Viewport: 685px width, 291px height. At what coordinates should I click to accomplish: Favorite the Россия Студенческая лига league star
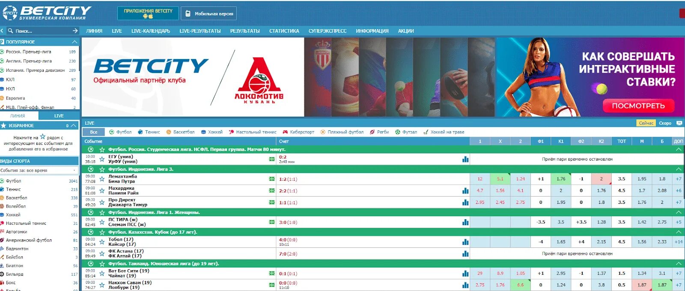coord(102,150)
